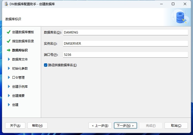Viewport: 193px width, 135px height.
Task: Open help with 帮助(H) button
Action: tap(38, 126)
